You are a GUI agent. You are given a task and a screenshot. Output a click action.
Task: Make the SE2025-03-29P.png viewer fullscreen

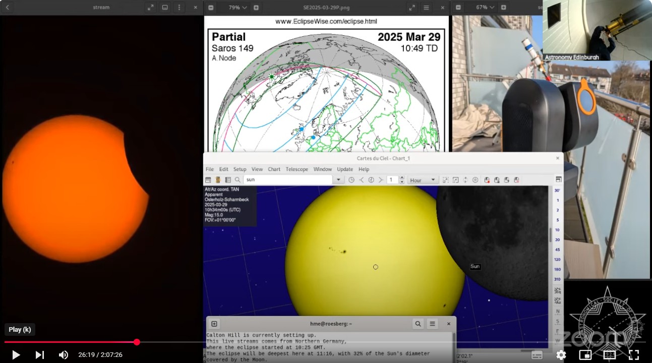point(412,8)
